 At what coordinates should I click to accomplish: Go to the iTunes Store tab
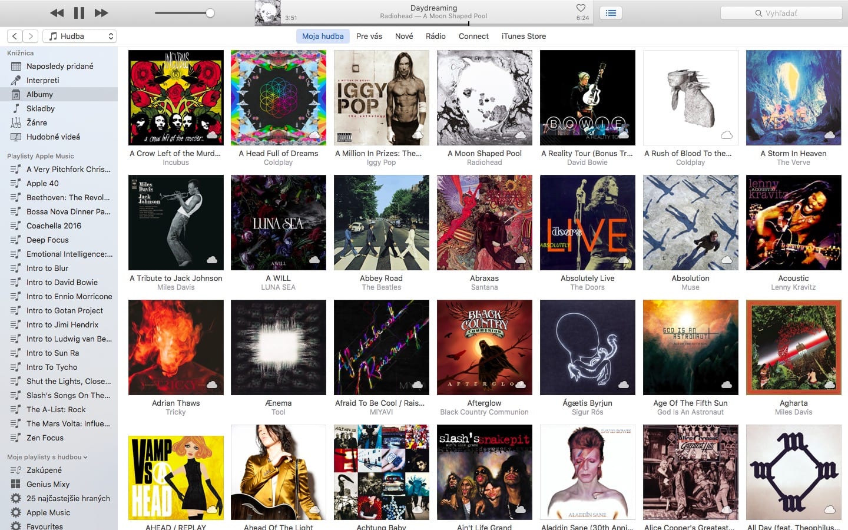pyautogui.click(x=524, y=37)
